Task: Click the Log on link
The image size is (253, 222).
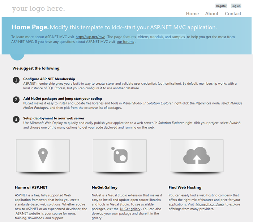Action: (236, 6)
